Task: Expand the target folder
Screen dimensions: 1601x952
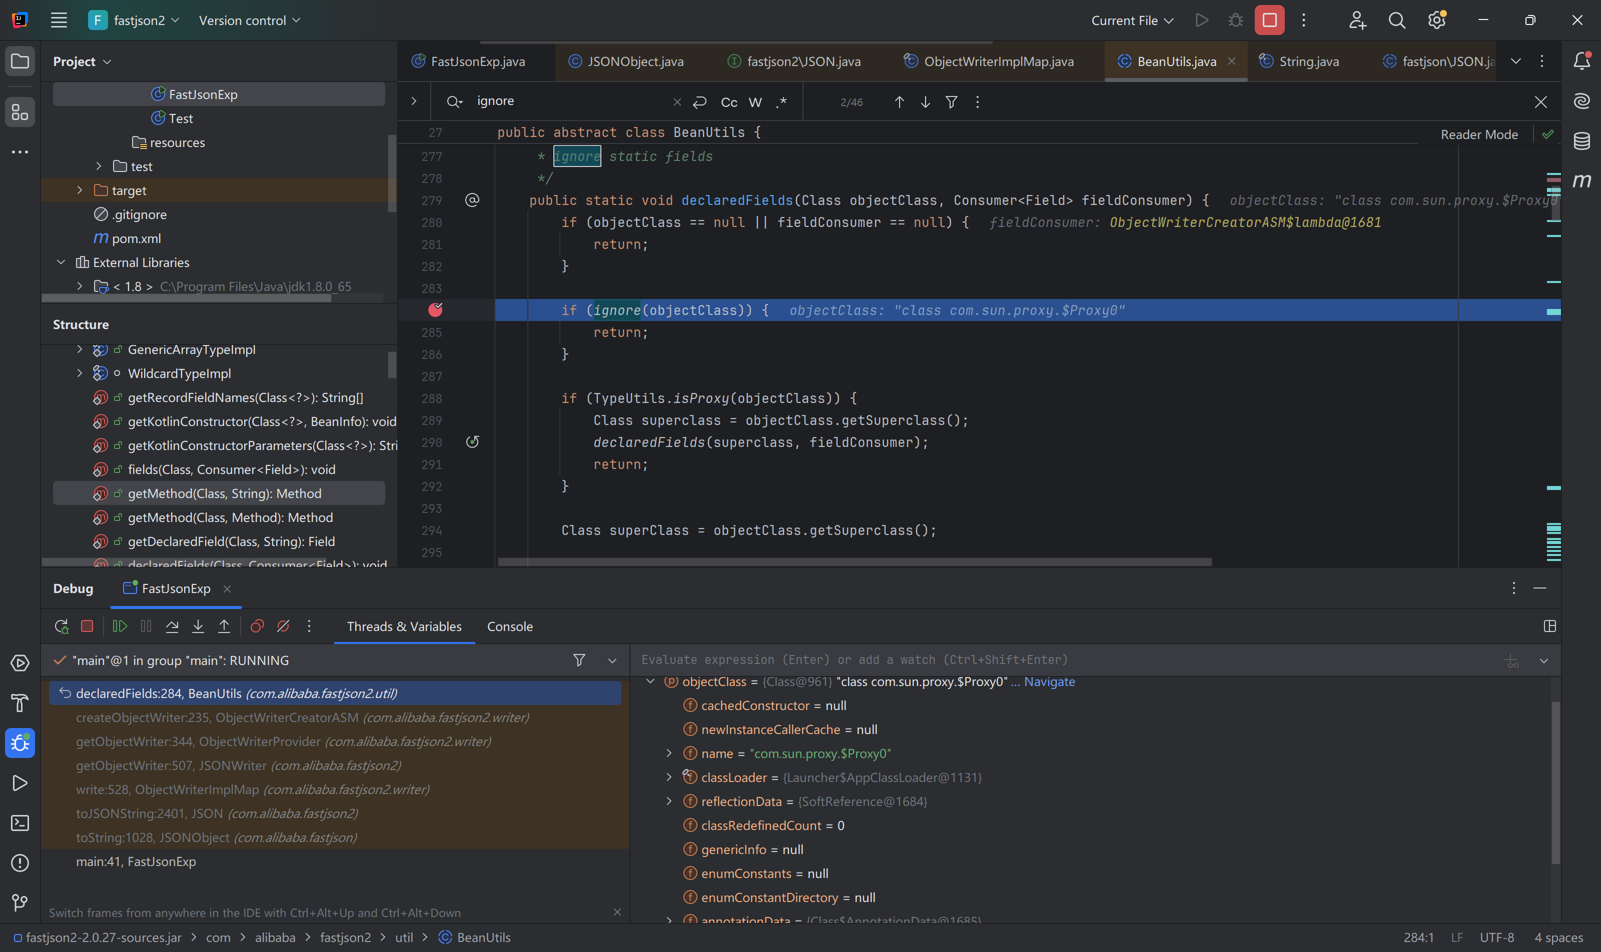Action: (x=80, y=190)
